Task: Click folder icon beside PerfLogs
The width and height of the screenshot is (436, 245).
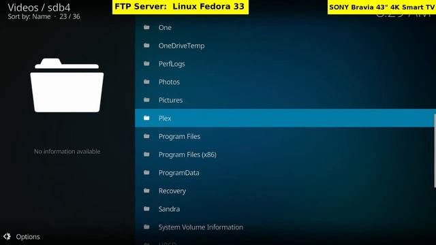Action: click(146, 63)
